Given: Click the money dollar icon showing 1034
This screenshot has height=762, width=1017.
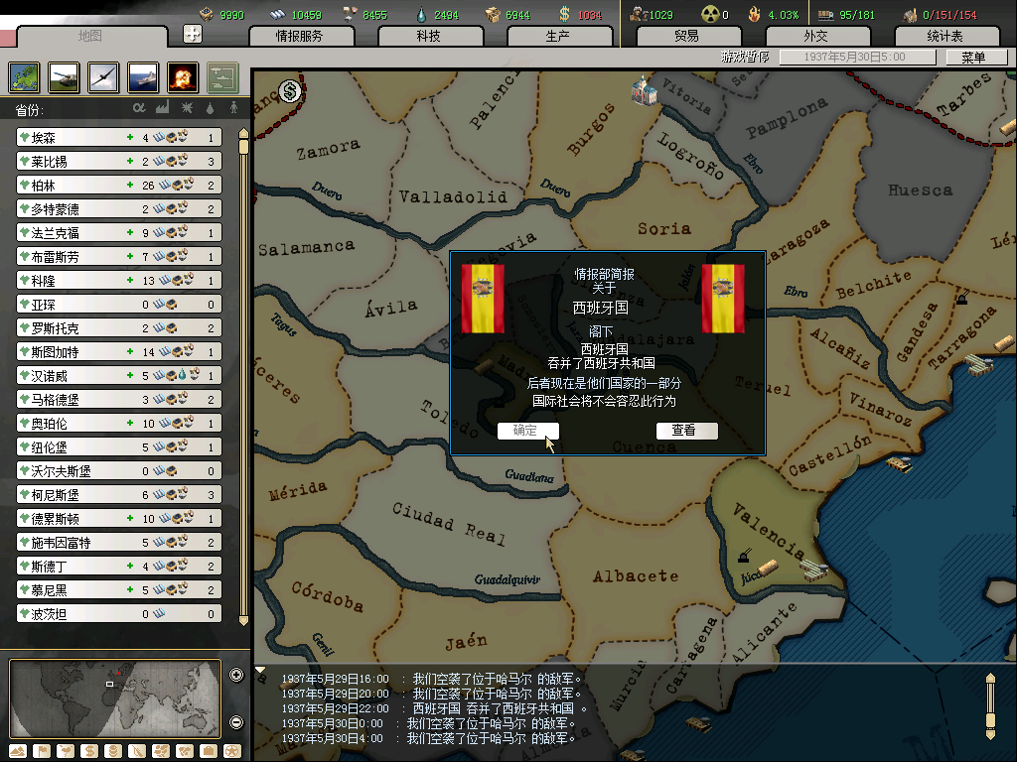Looking at the screenshot, I should (x=564, y=14).
